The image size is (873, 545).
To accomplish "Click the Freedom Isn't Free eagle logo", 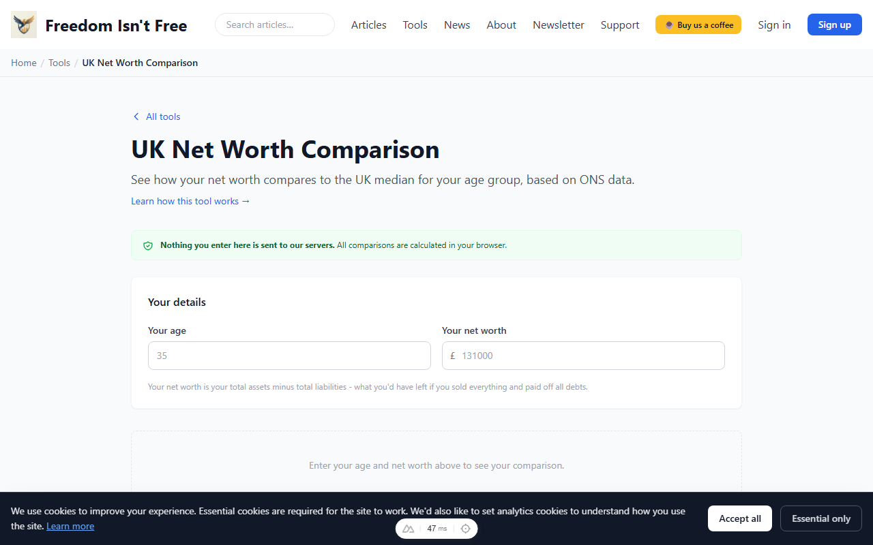I will coord(23,24).
